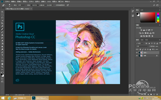The image size is (161, 100).
Task: Select the Crop tool
Action: (x=2, y=23)
